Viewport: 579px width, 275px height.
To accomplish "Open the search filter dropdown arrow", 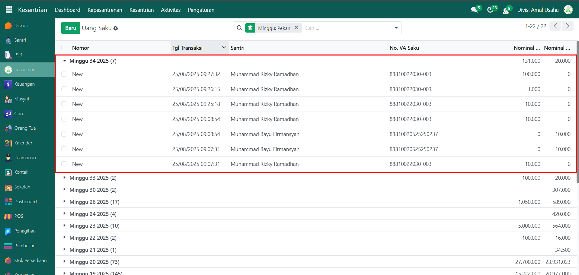I will 396,28.
